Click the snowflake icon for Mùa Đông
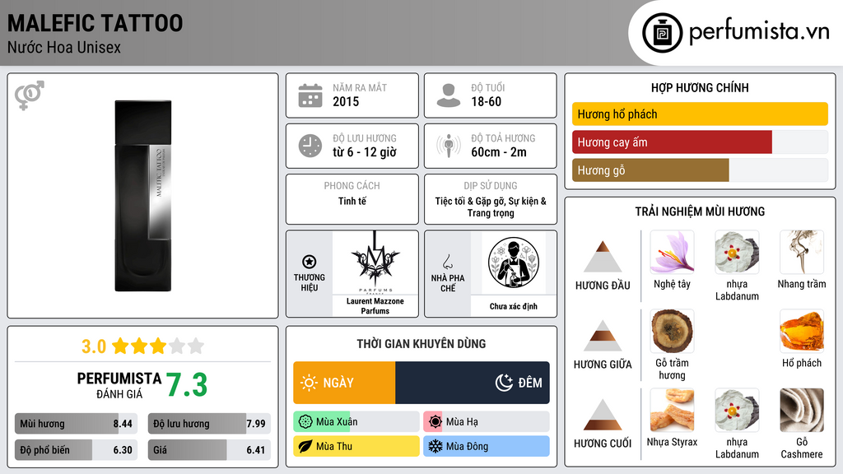 tap(435, 446)
